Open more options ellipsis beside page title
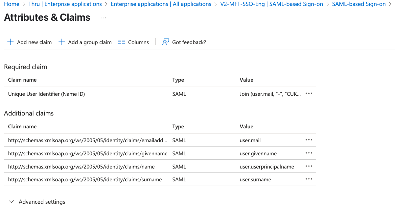The image size is (395, 209). (x=104, y=18)
